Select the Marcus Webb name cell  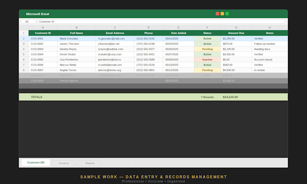tap(76, 65)
